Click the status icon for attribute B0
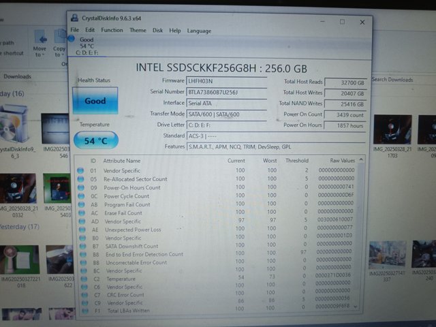 (x=82, y=238)
